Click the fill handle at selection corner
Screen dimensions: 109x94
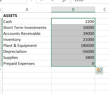coord(95,66)
